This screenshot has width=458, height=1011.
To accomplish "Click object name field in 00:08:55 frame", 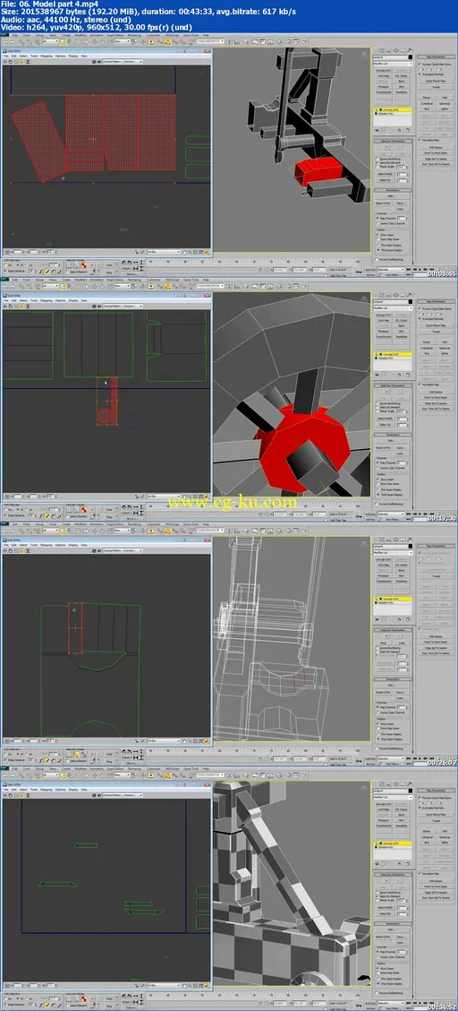I will [x=390, y=57].
